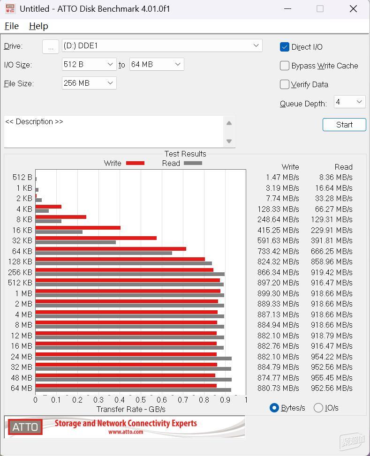The height and width of the screenshot is (456, 370).
Task: Open the Help menu
Action: [38, 26]
